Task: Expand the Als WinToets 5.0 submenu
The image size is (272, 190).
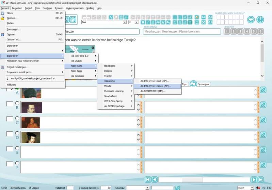Action: (81, 56)
